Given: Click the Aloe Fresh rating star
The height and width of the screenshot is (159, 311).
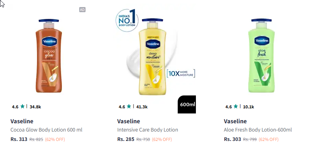Looking at the screenshot, I should point(236,106).
